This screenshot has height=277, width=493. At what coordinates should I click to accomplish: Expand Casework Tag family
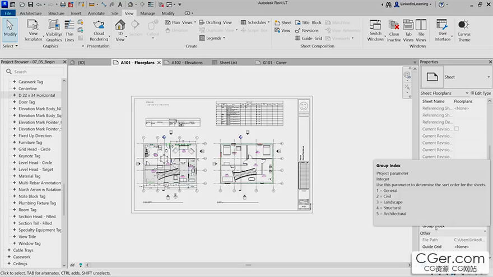point(14,82)
